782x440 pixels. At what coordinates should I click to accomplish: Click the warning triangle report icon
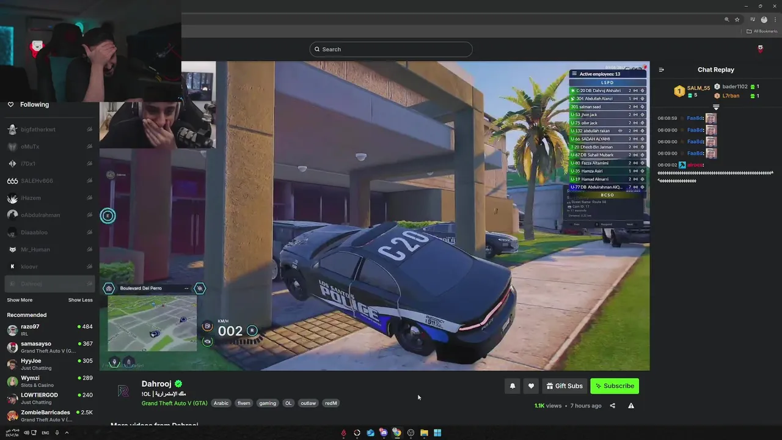631,406
